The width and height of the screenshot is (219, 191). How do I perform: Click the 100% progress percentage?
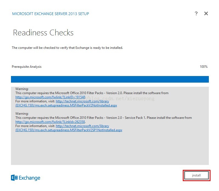pos(204,67)
